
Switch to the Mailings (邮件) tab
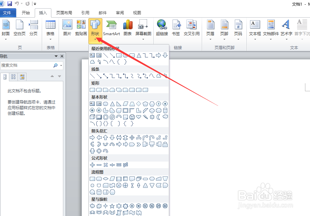pyautogui.click(x=103, y=13)
